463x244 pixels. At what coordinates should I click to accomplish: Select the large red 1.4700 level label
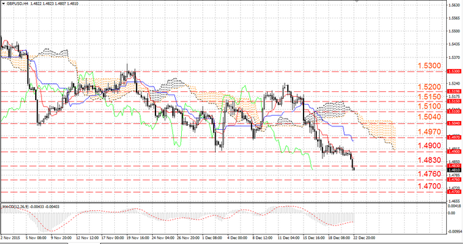[429, 186]
